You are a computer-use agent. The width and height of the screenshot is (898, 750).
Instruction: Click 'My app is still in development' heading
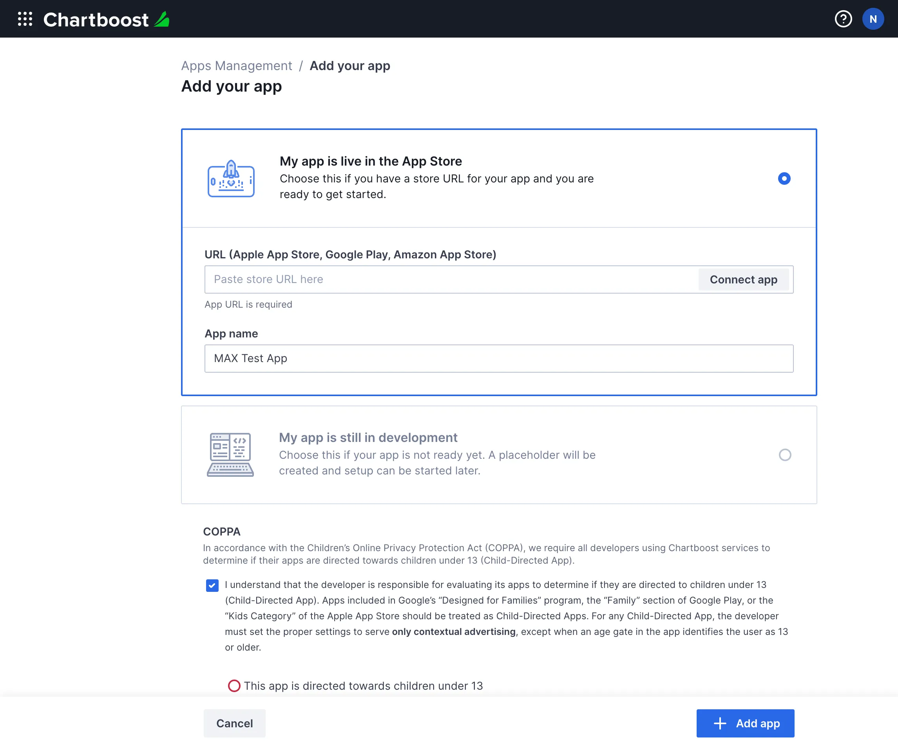coord(368,438)
